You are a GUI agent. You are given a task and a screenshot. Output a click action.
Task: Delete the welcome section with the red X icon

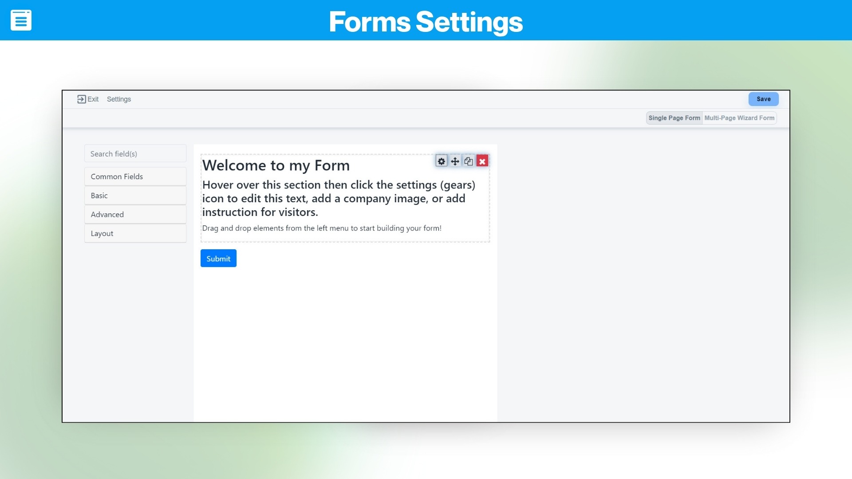click(x=482, y=161)
